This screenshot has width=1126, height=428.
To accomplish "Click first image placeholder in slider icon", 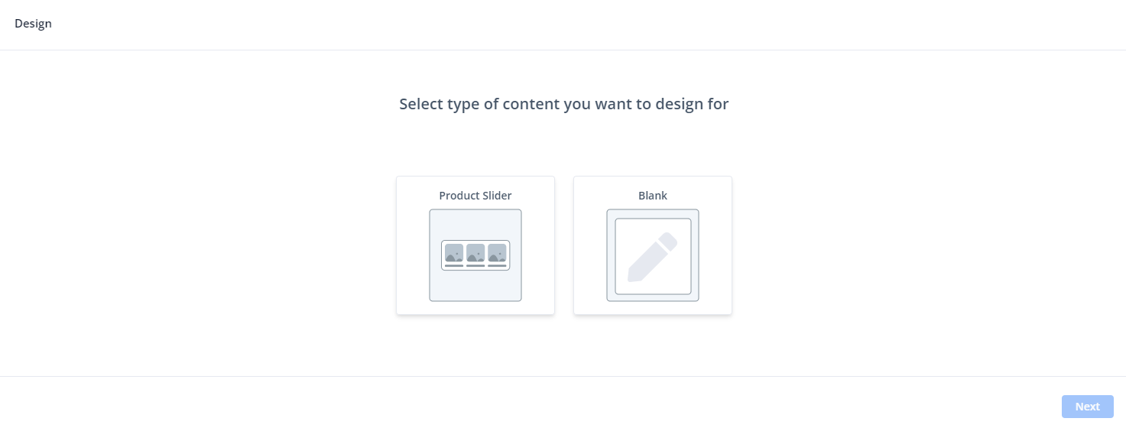I will (454, 253).
